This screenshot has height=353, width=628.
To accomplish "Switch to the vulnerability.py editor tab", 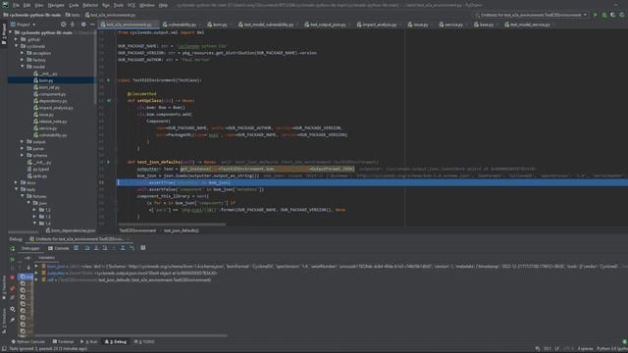I will (x=182, y=25).
